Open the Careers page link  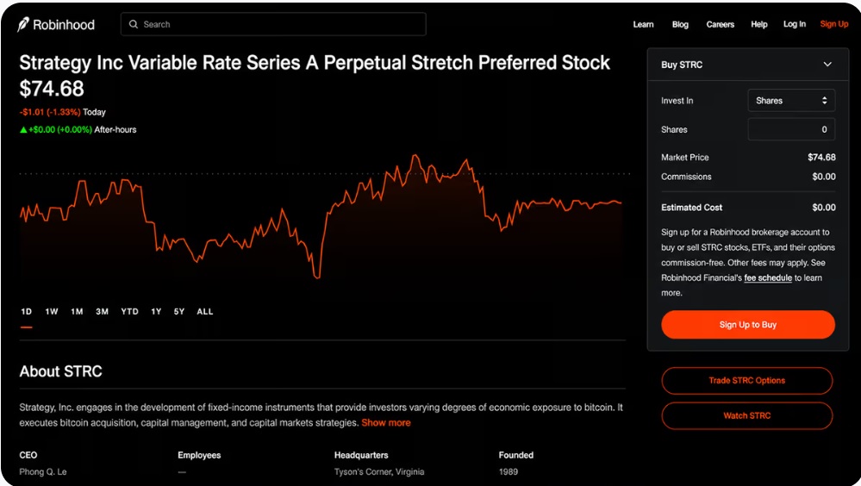point(720,24)
